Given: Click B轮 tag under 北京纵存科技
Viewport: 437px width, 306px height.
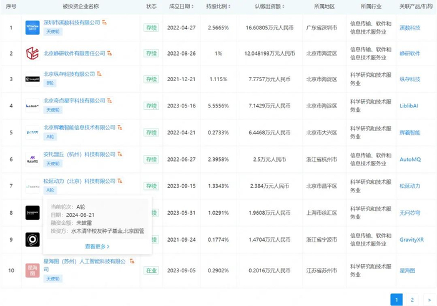Looking at the screenshot, I should pos(50,83).
